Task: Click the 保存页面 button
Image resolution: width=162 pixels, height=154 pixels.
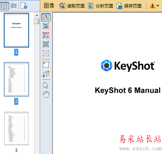Action: click(x=129, y=6)
